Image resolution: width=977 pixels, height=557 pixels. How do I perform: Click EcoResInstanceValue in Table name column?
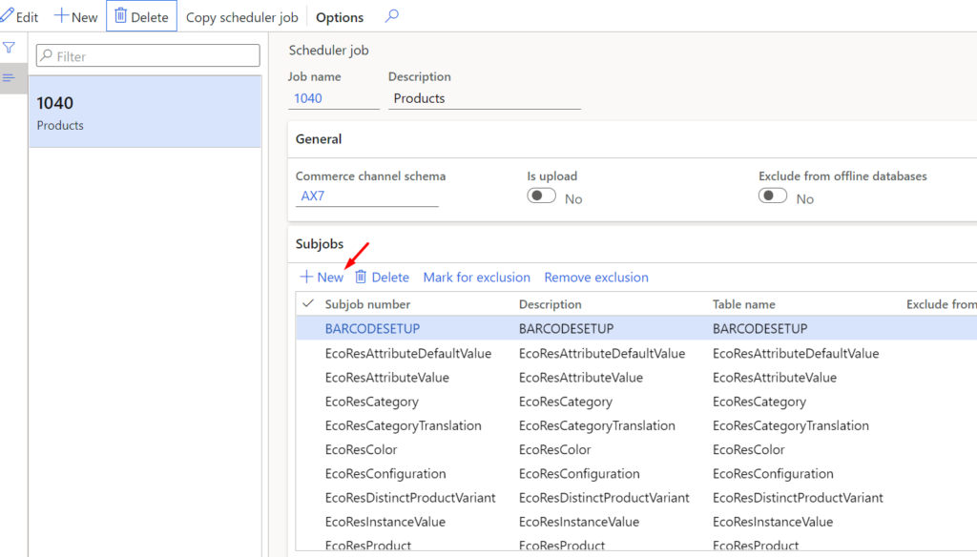[x=773, y=522]
